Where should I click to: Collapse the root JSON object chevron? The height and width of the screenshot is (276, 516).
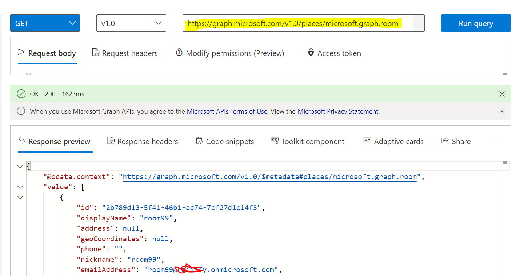click(x=20, y=167)
